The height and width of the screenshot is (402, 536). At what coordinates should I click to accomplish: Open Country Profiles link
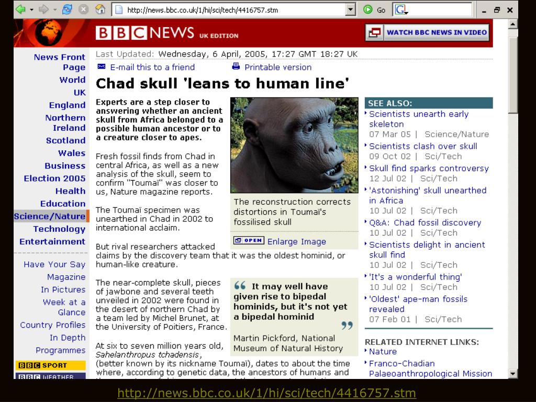[53, 325]
